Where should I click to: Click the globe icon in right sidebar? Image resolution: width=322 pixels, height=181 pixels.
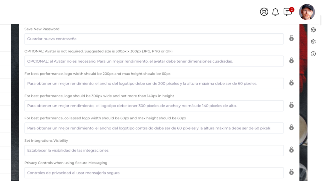coord(313,30)
